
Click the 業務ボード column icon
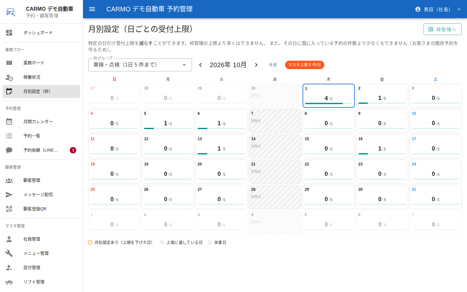(9, 63)
